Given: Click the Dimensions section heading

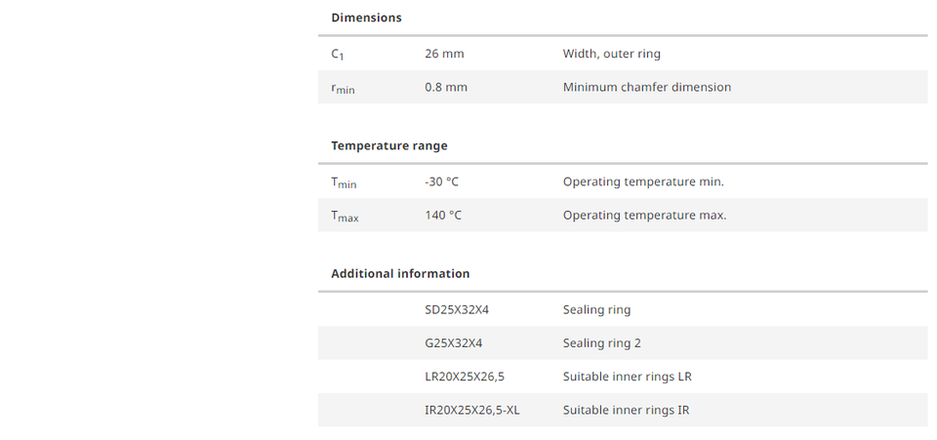Looking at the screenshot, I should 366,18.
